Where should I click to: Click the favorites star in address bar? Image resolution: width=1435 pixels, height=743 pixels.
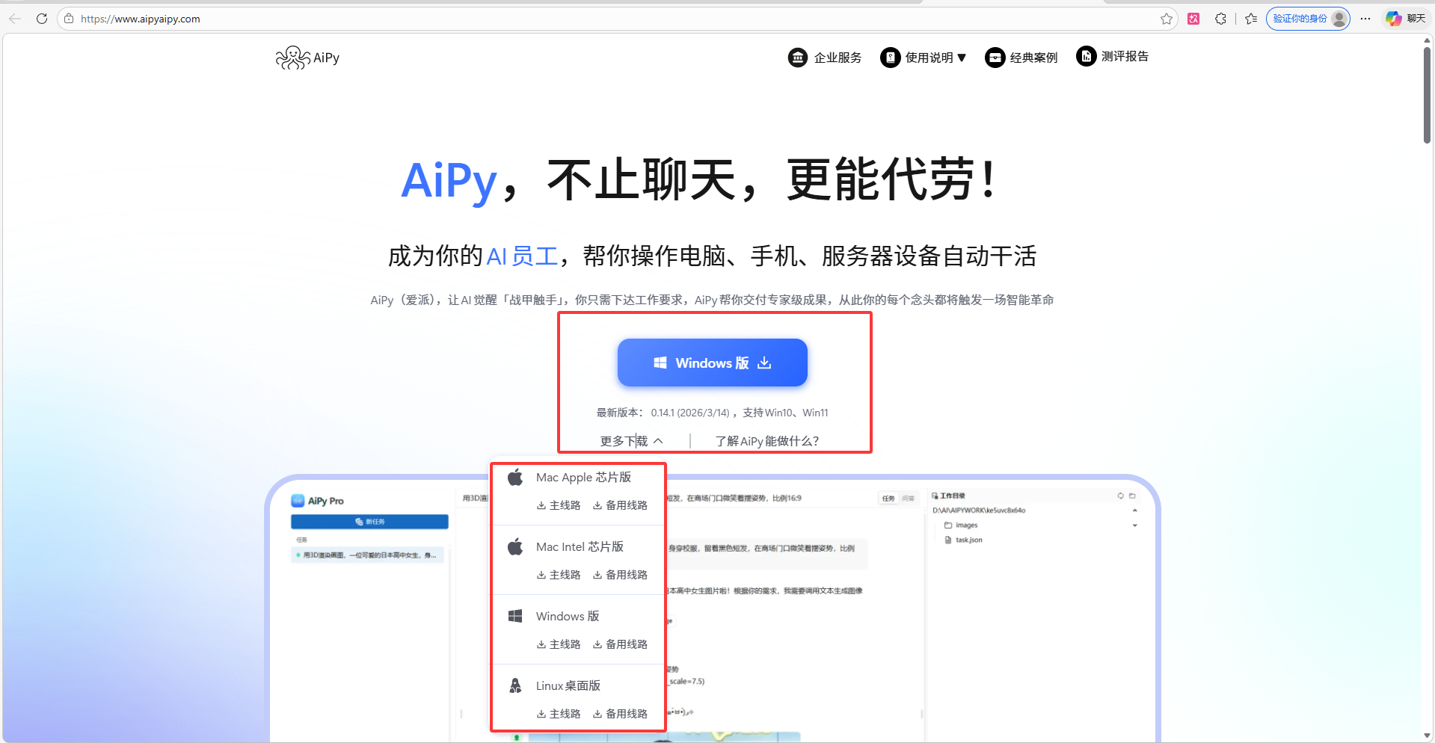tap(1166, 19)
